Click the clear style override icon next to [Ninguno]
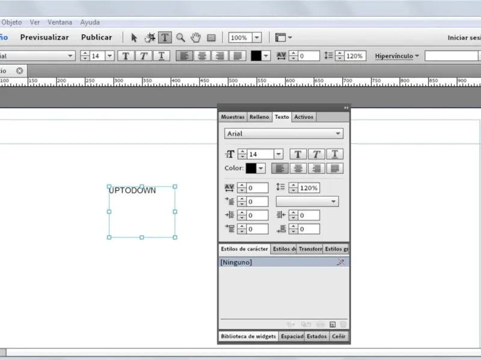This screenshot has height=360, width=481. tap(340, 262)
